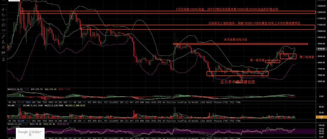The width and height of the screenshot is (327, 139).
Task: Switch to TVolume in MACD panel's row
Action: [218, 102]
